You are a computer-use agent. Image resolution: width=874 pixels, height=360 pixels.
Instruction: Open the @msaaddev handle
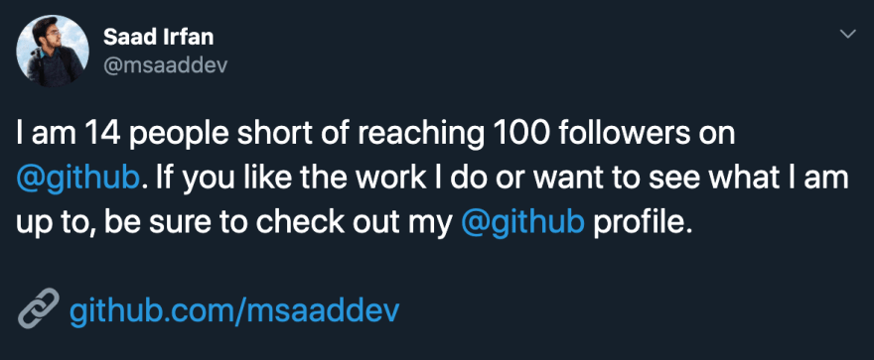tap(166, 66)
